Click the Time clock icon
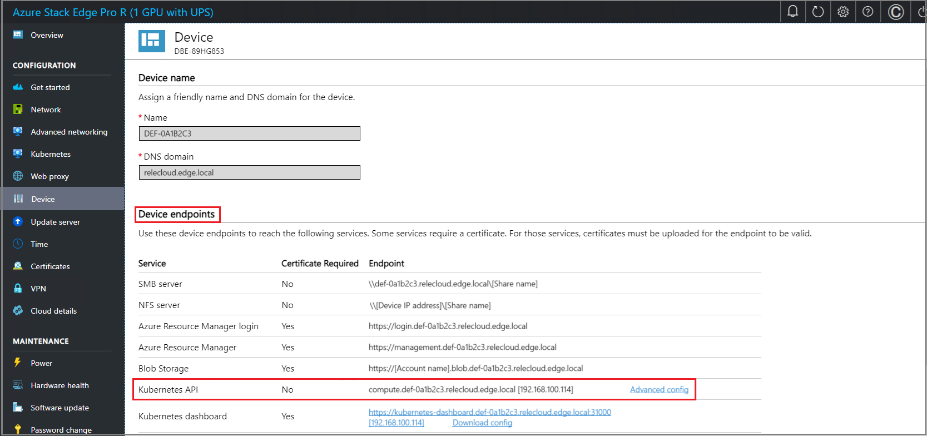Viewport: 927px width, 436px height. (x=18, y=244)
